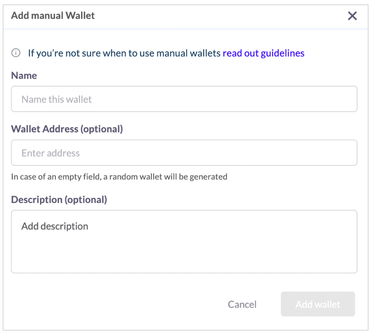Click the Description (optional) label
Viewport: 372px width, 335px height.
(59, 199)
